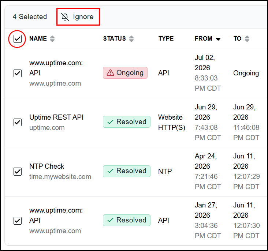Viewport: 268px width, 251px height.
Task: Click the red Ongoing status badge
Action: [x=125, y=73]
